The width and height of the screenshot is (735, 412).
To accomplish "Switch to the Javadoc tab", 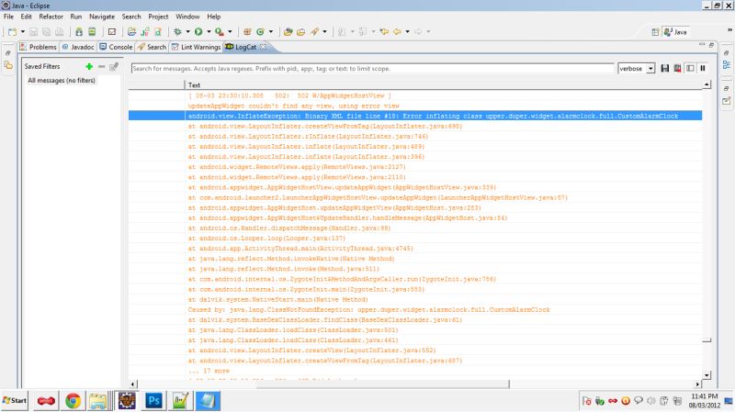I will [78, 47].
